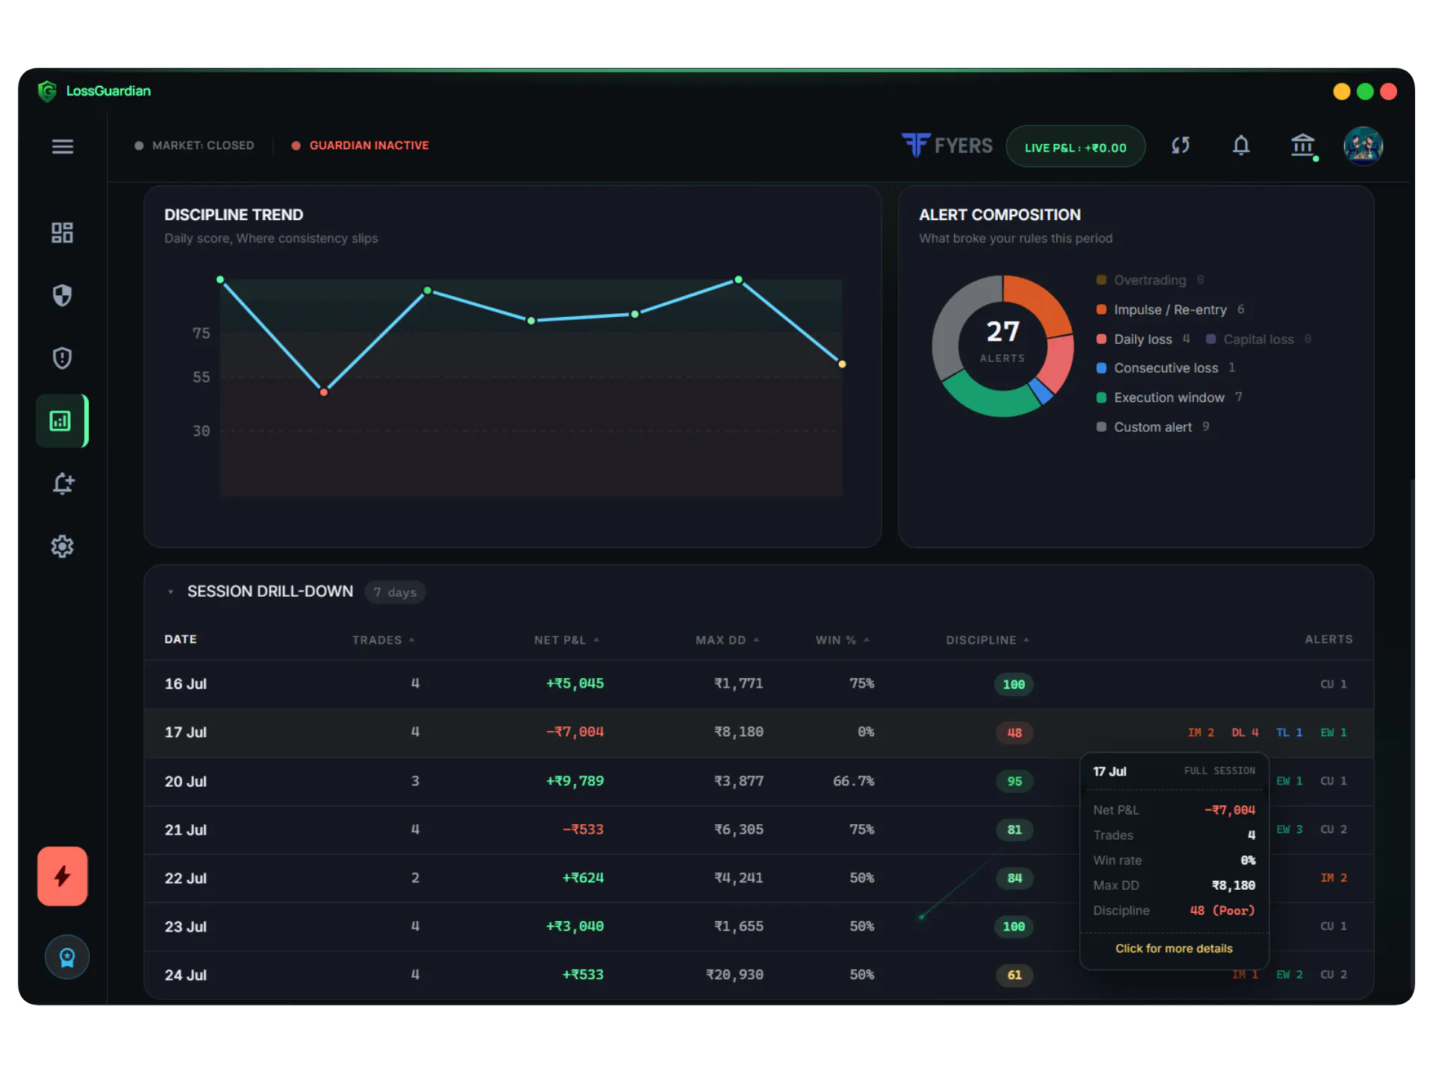Screen dimensions: 1433x1074
Task: Open the shield with exclamation sidebar icon
Action: coord(62,358)
